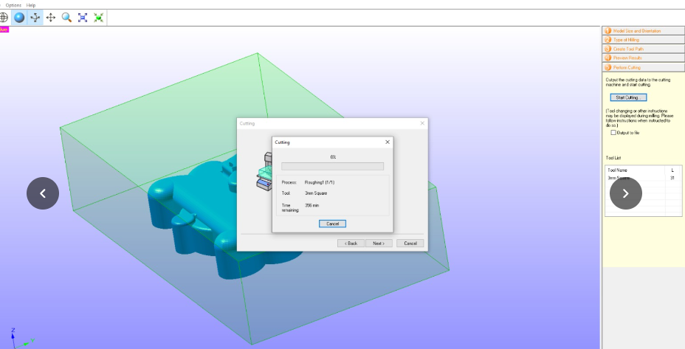The height and width of the screenshot is (349, 685).
Task: Click the cutting progress bar
Action: (332, 167)
